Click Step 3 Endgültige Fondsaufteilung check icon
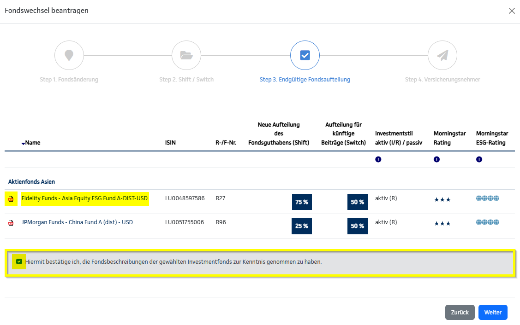The width and height of the screenshot is (520, 325). (x=305, y=56)
